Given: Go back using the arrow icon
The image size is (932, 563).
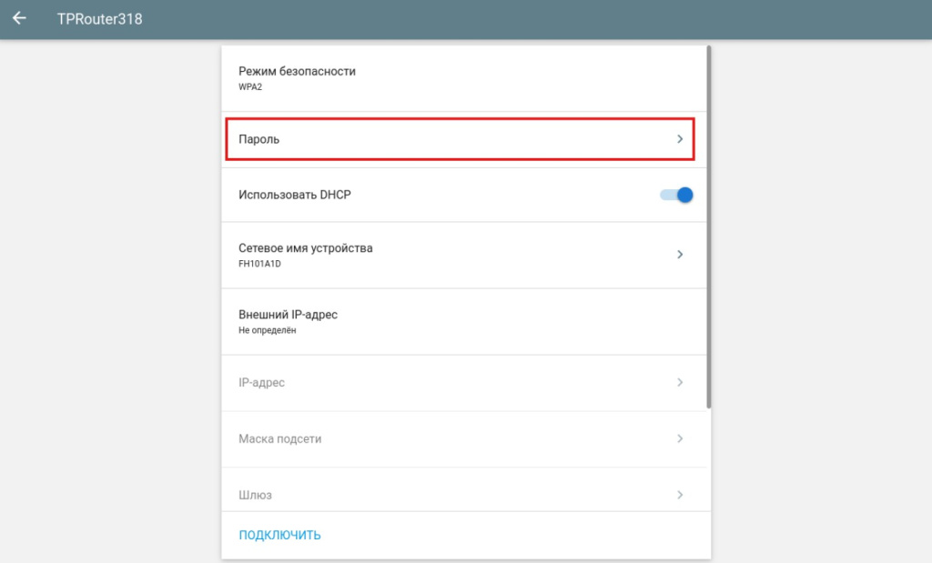Looking at the screenshot, I should pos(19,18).
